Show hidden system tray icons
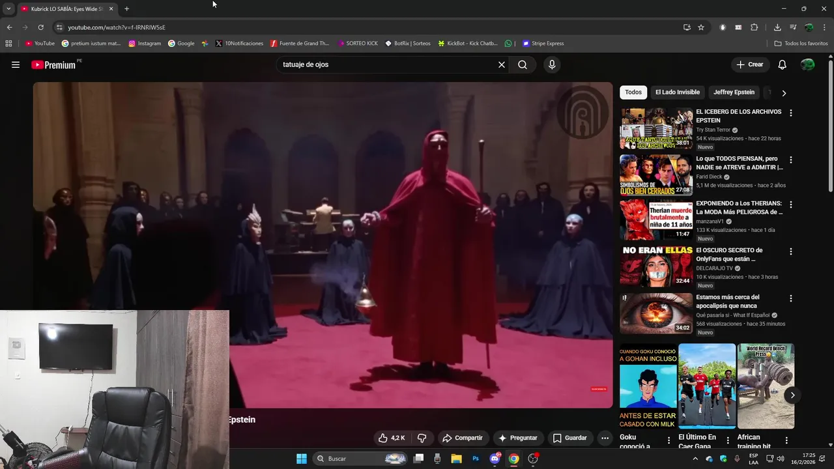This screenshot has width=834, height=469. pos(695,459)
